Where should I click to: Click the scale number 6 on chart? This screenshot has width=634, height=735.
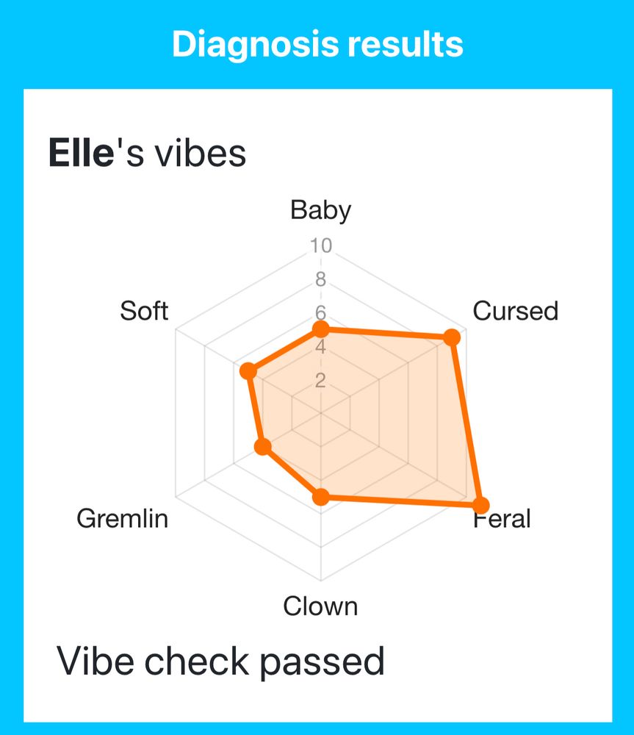coord(321,312)
